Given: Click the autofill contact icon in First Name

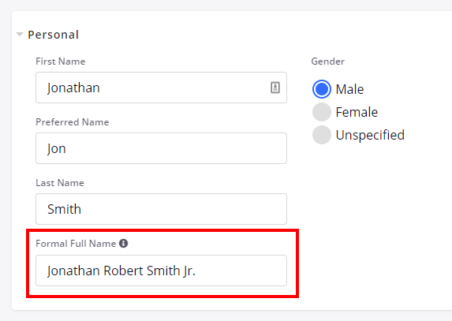Looking at the screenshot, I should 275,88.
